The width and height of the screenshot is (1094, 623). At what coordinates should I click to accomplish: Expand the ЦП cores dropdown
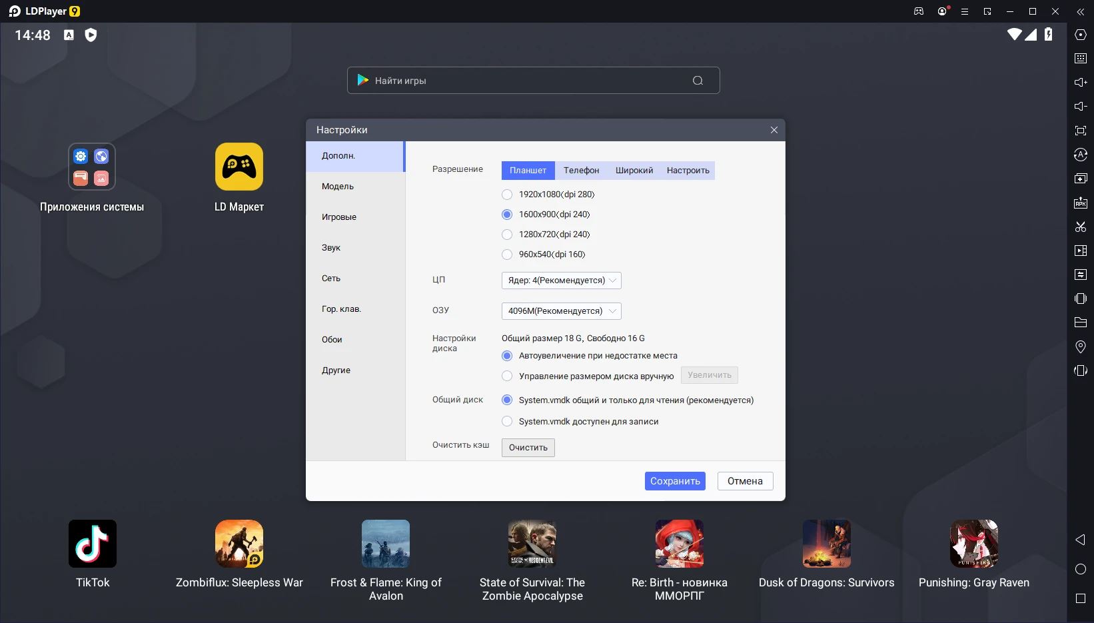(561, 281)
